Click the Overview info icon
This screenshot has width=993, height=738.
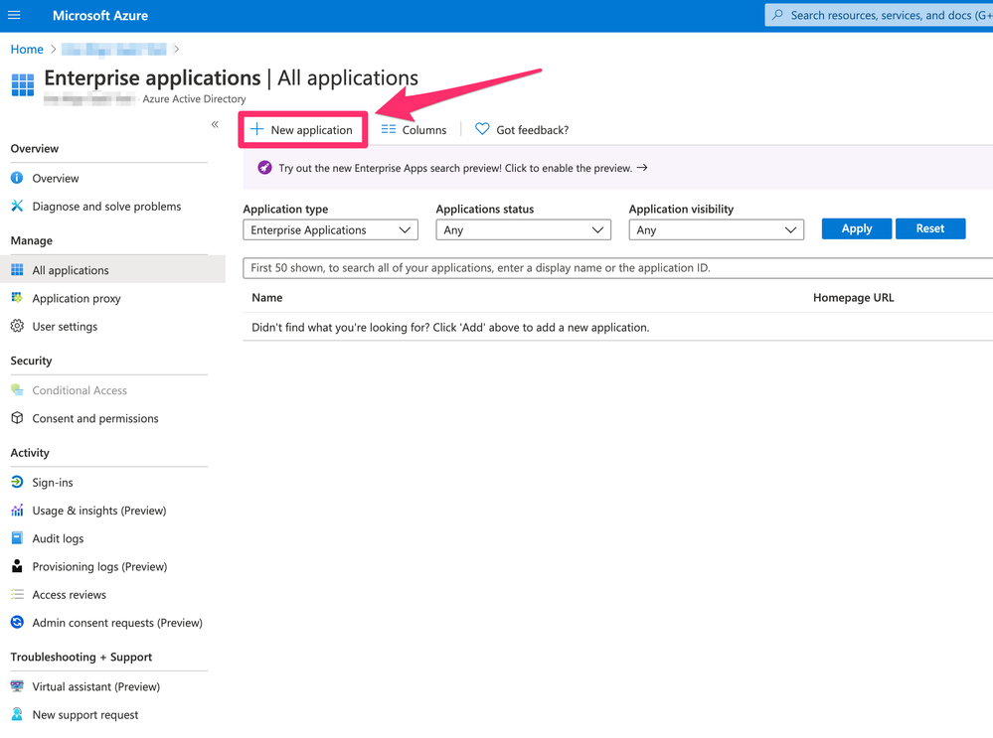click(x=17, y=178)
